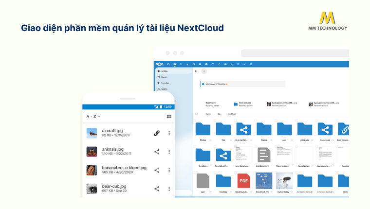Image resolution: width=370 pixels, height=209 pixels.
Task: Open the Nextcloud PDF file
Action: tap(243, 181)
